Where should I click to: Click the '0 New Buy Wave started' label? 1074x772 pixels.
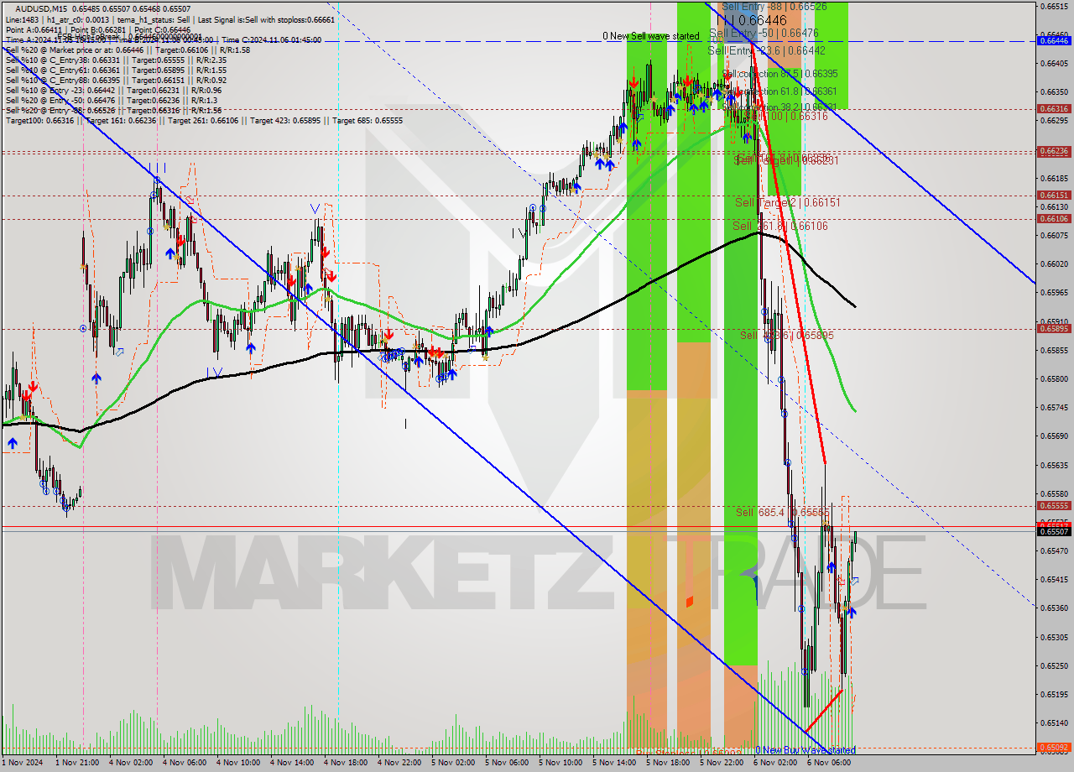pyautogui.click(x=805, y=749)
